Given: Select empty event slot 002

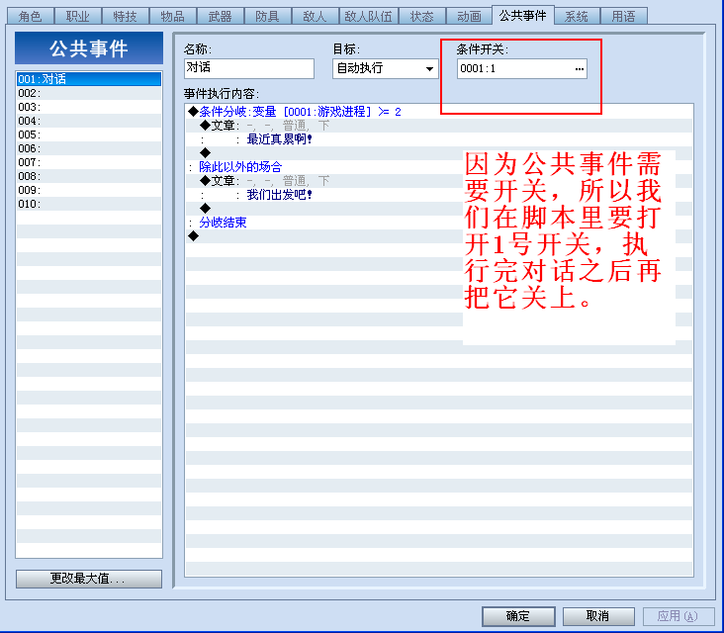Looking at the screenshot, I should click(89, 93).
